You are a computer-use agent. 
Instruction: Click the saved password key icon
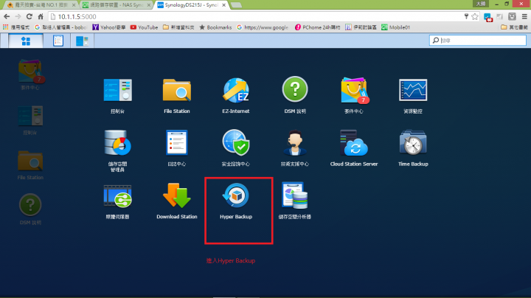click(x=466, y=16)
